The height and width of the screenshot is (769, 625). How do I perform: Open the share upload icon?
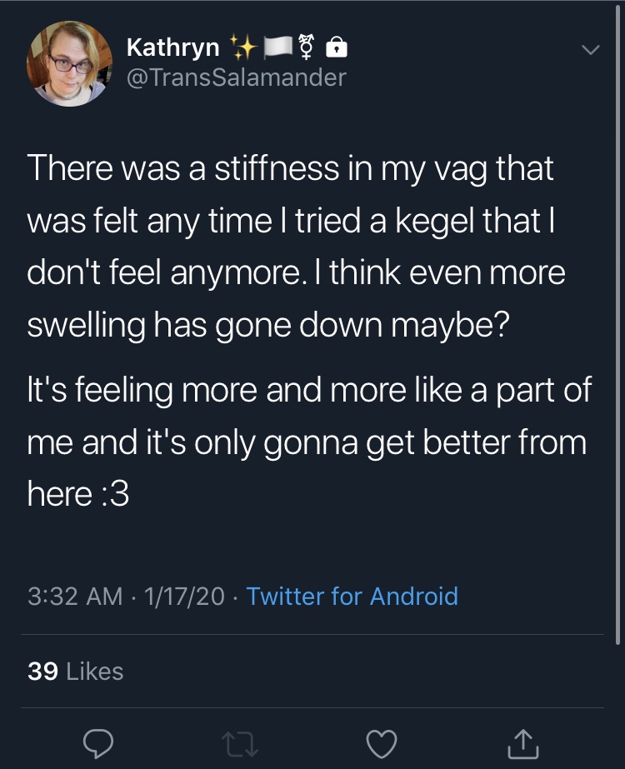click(x=523, y=744)
